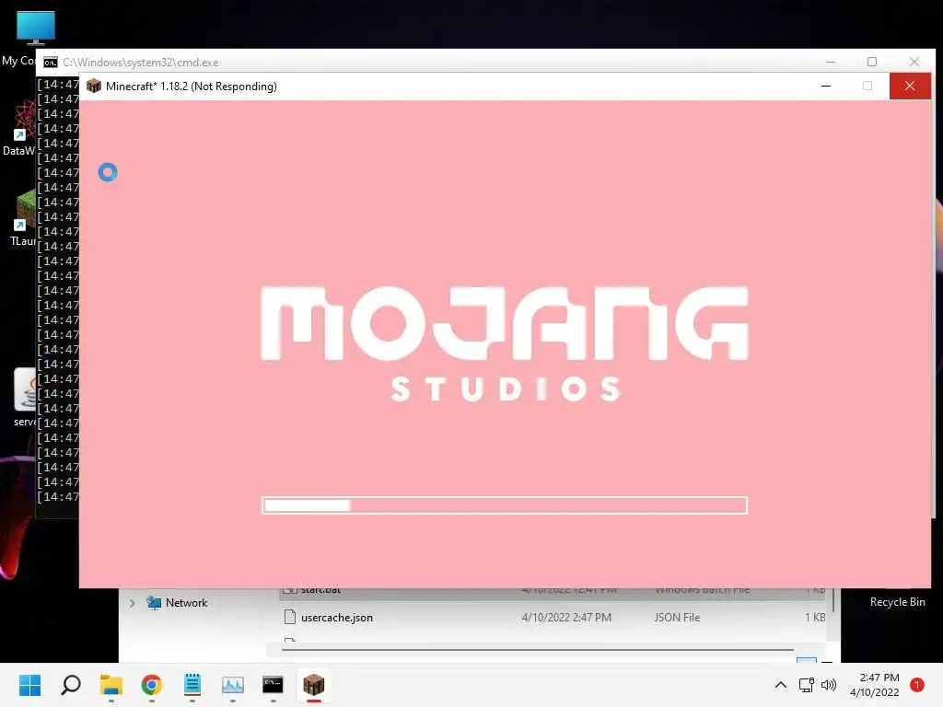Open the volume tray icon
This screenshot has height=707, width=943.
tap(829, 685)
